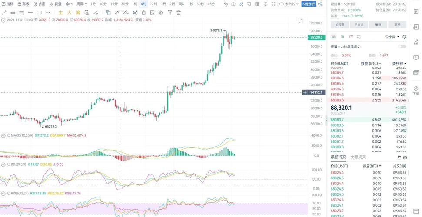Open the candlestick chart type dropdown
Viewport: 422px width, 217px height.
coord(70,4)
